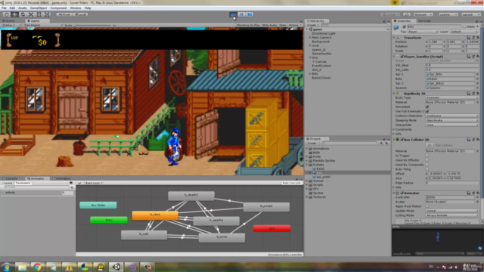Expand the Animations folder in Project
The width and height of the screenshot is (484, 272).
coord(307,149)
